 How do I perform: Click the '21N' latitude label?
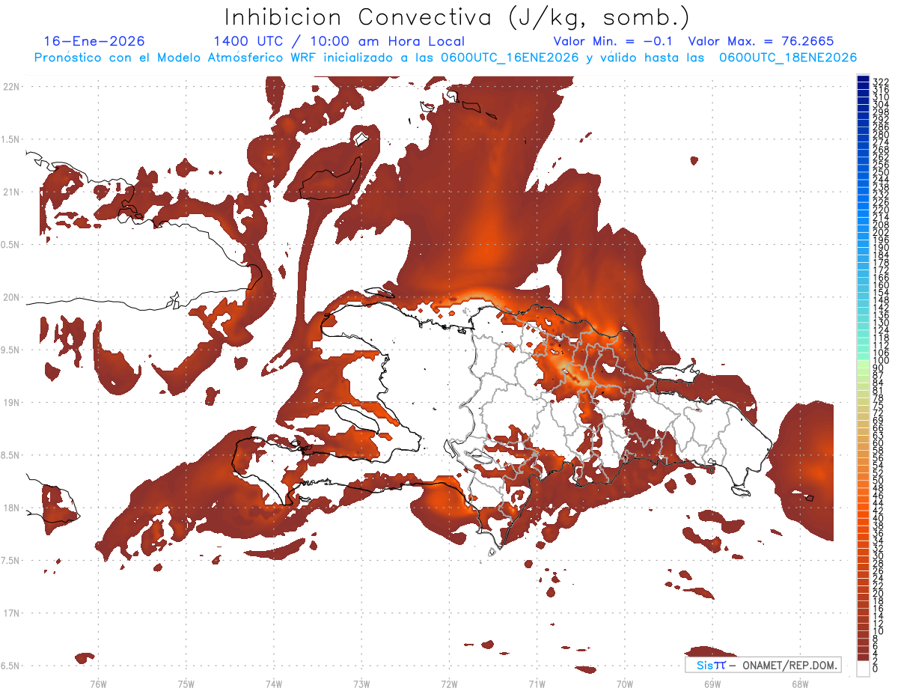click(11, 192)
